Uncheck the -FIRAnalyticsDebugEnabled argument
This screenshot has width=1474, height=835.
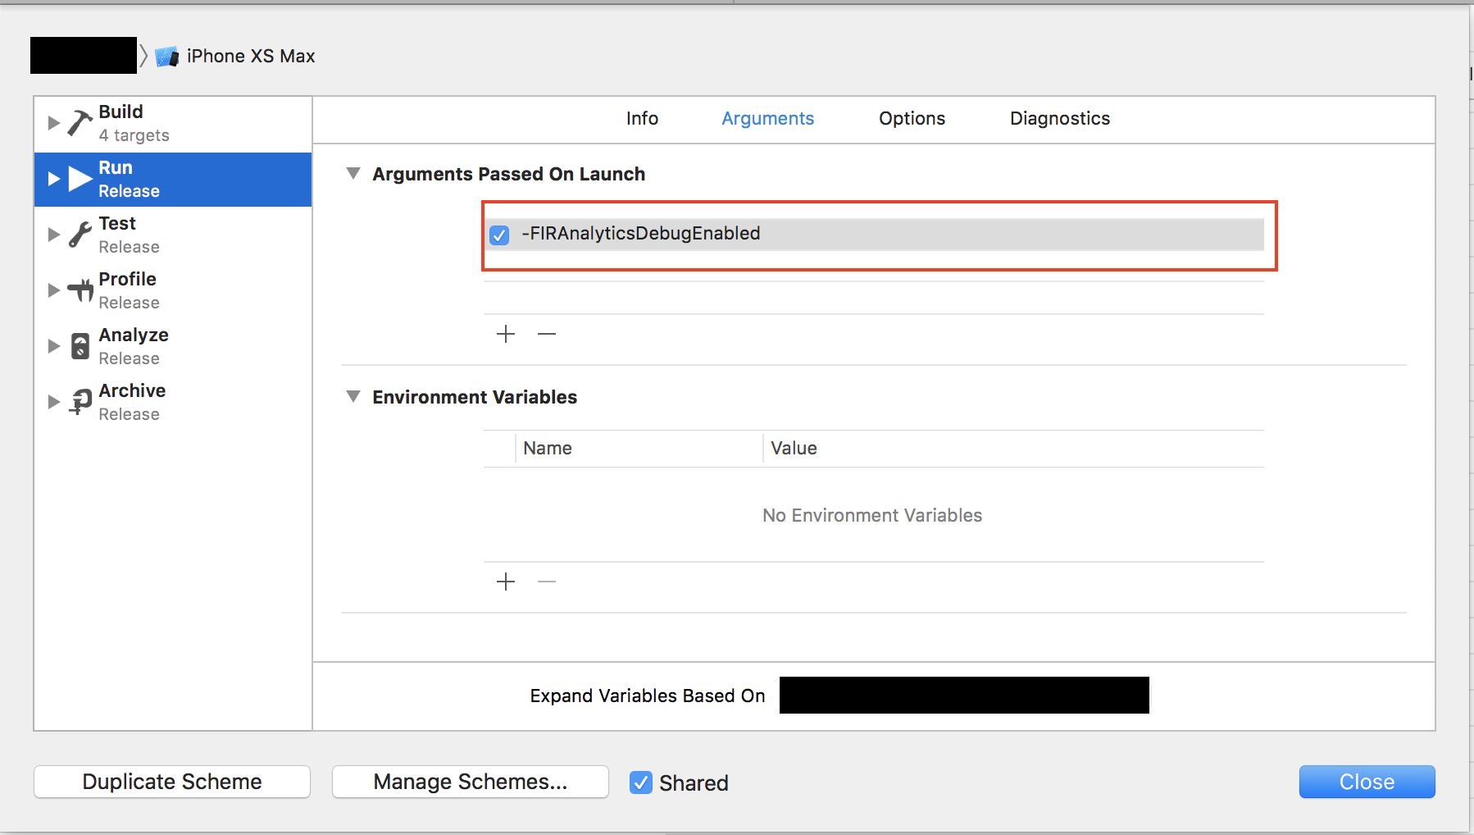point(499,235)
